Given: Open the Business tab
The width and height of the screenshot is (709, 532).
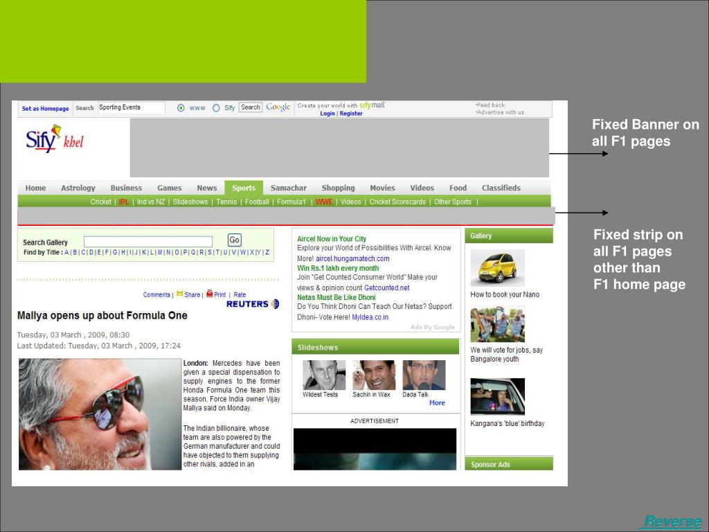Looking at the screenshot, I should (126, 188).
